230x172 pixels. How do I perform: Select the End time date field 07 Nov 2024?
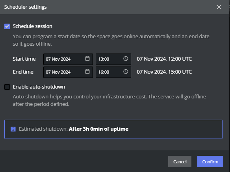pos(68,72)
